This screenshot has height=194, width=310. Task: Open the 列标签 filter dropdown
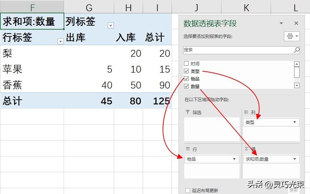111,26
